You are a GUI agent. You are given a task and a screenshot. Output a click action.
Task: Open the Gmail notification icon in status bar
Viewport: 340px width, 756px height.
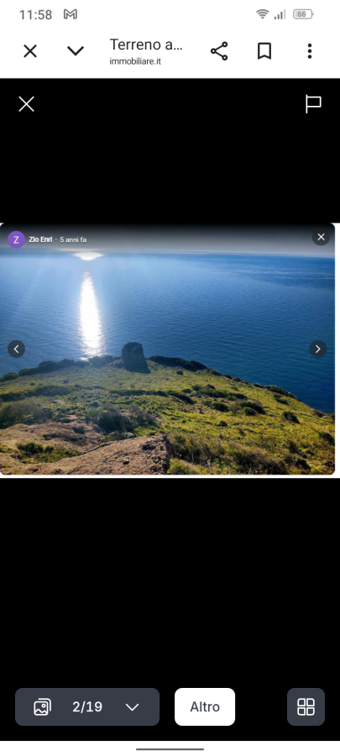(x=71, y=14)
